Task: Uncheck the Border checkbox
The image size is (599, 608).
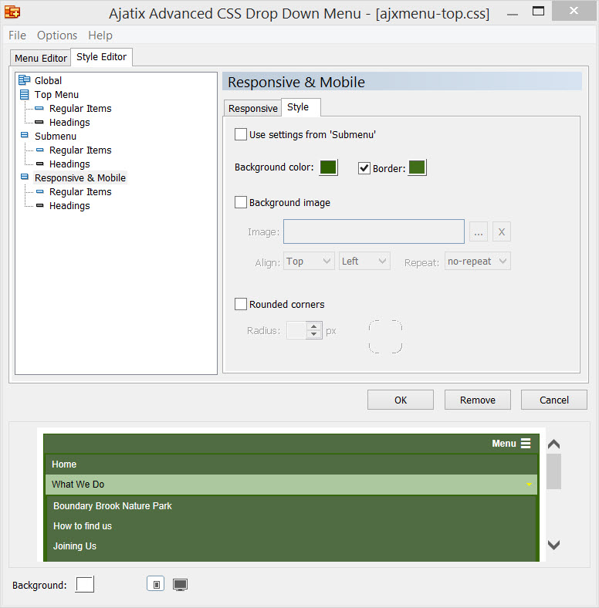Action: click(364, 168)
